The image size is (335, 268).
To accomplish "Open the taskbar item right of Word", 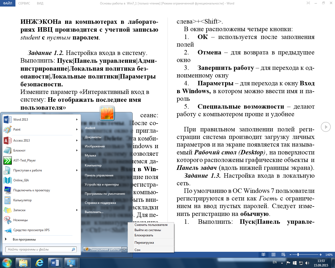I will (71, 263).
